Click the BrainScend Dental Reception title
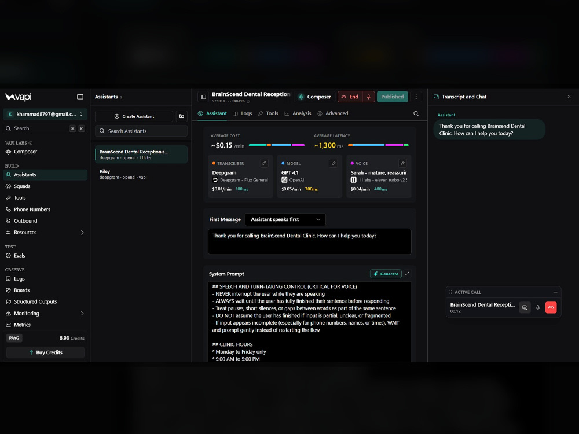Image resolution: width=579 pixels, height=434 pixels. [x=251, y=94]
